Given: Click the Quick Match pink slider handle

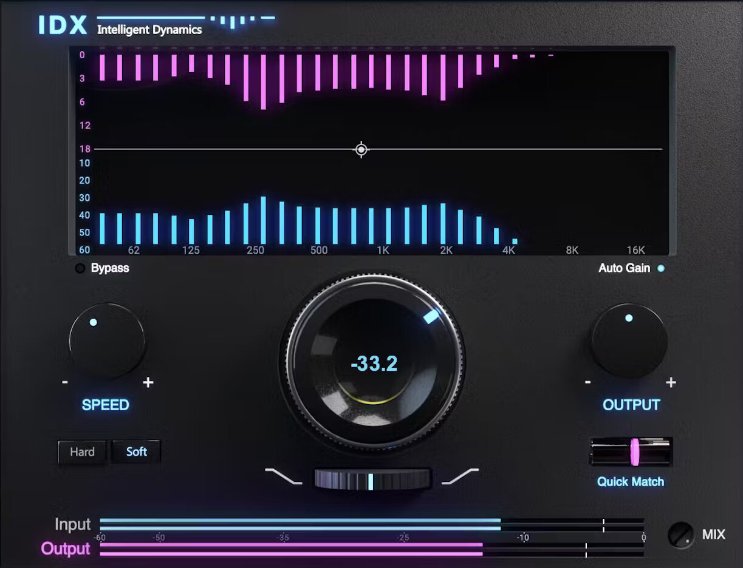Looking at the screenshot, I should point(635,452).
